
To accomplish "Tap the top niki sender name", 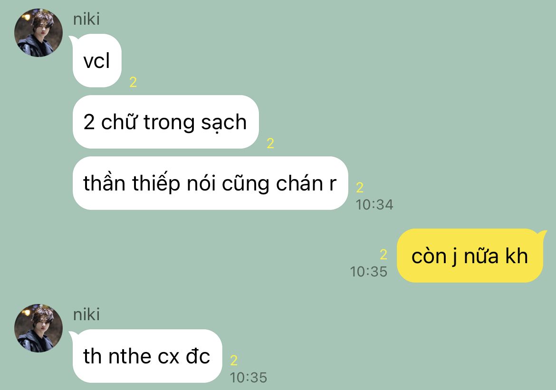I will click(86, 19).
